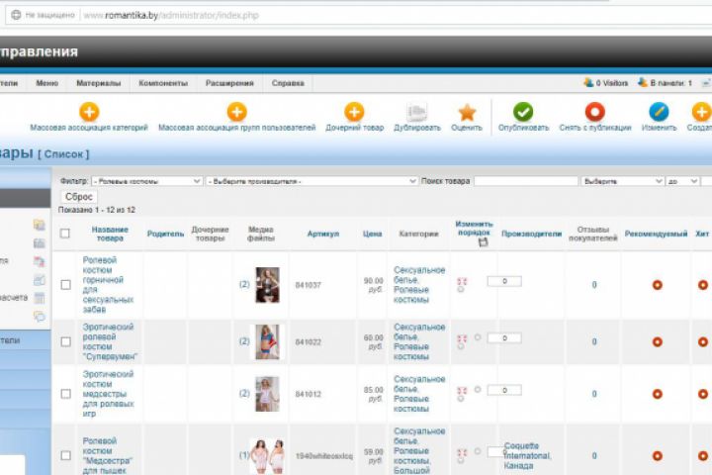Toggle Рекомендуемый for the Медсестра для пышек row
The height and width of the screenshot is (475, 712).
pos(657,455)
